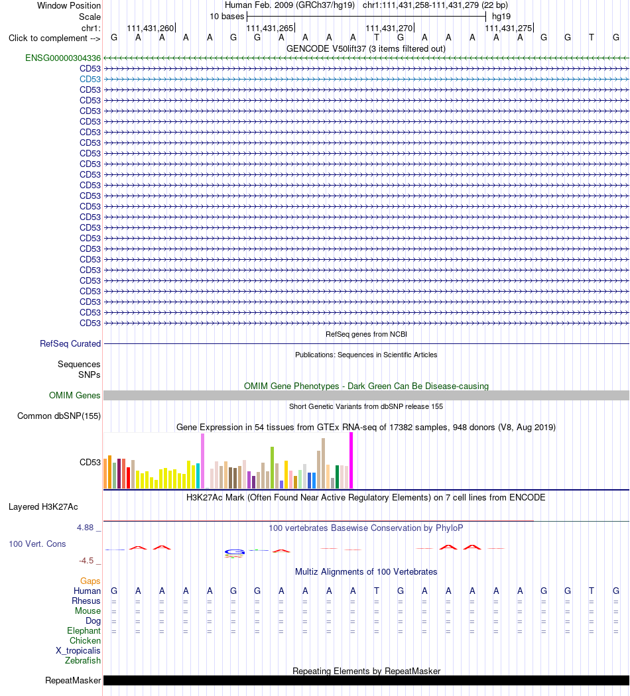Select the Rhesus alignment row label
The image size is (630, 696).
[x=86, y=601]
